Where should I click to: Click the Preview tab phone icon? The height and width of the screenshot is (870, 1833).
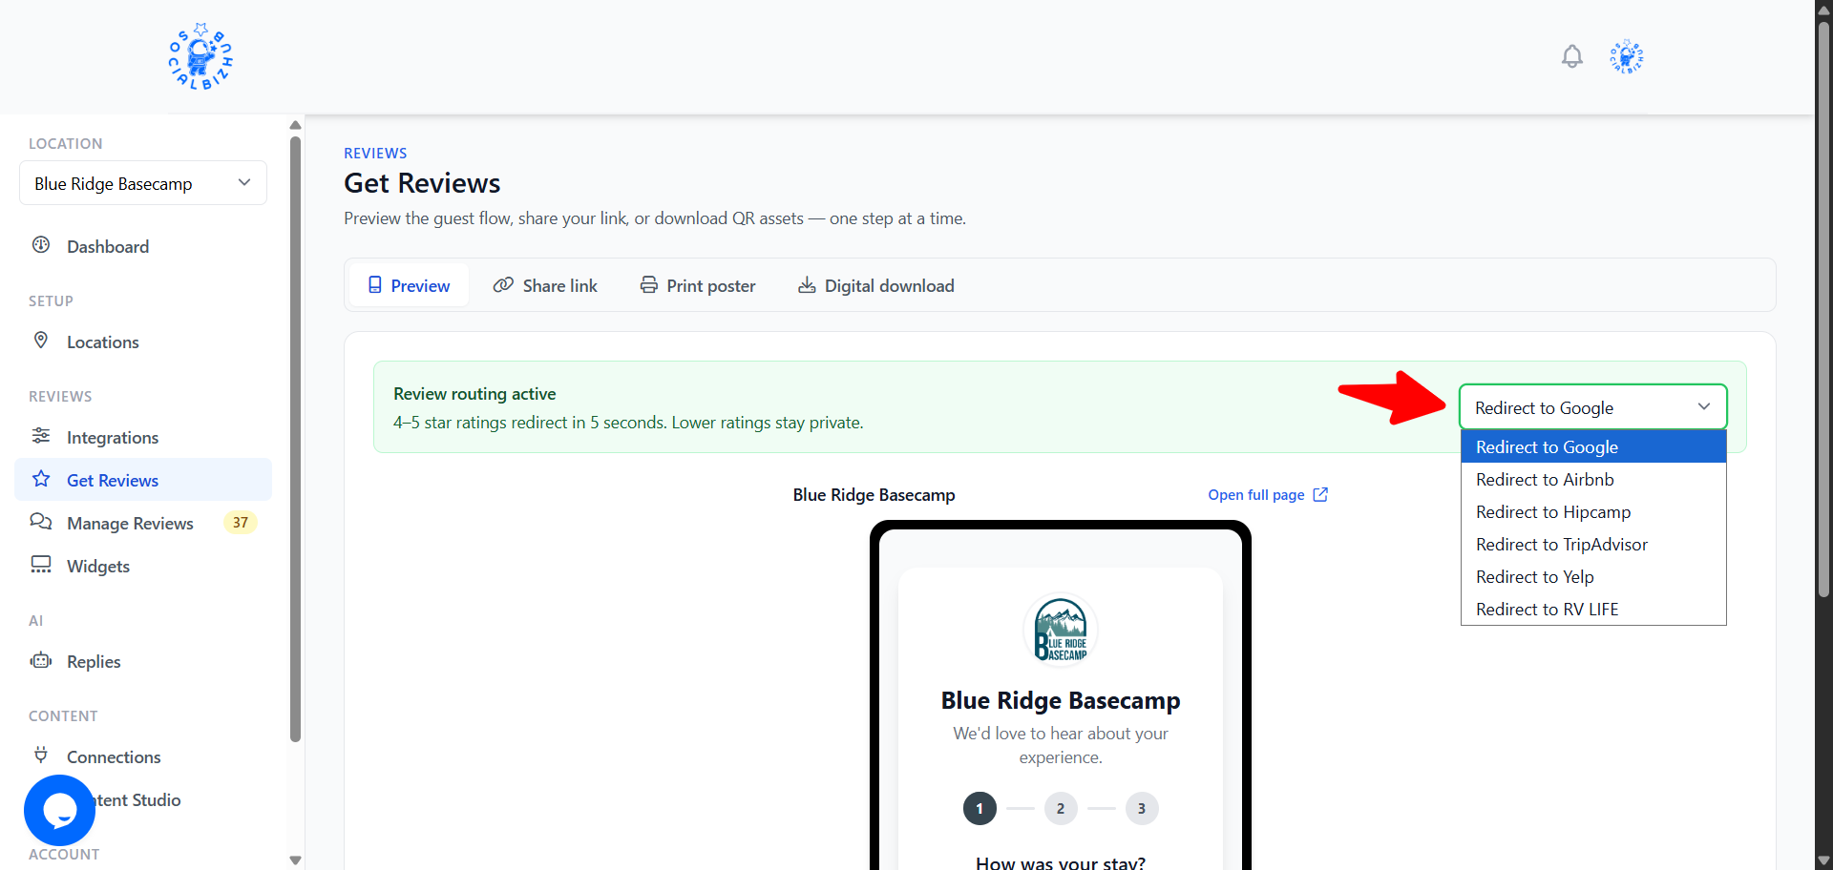click(x=375, y=285)
